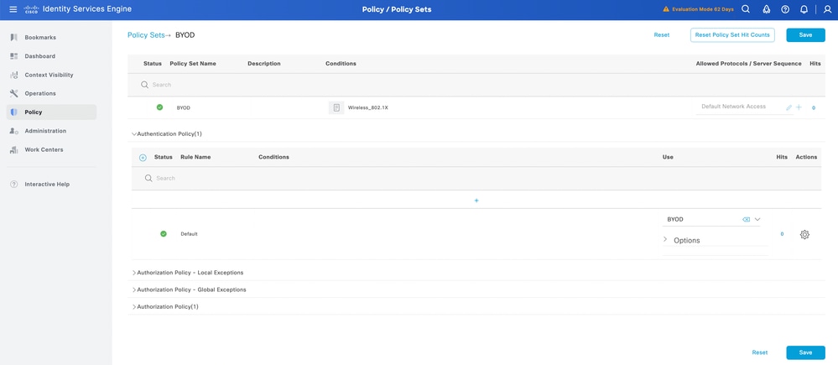
Task: Click the BYOD policy set hits count
Action: (814, 108)
